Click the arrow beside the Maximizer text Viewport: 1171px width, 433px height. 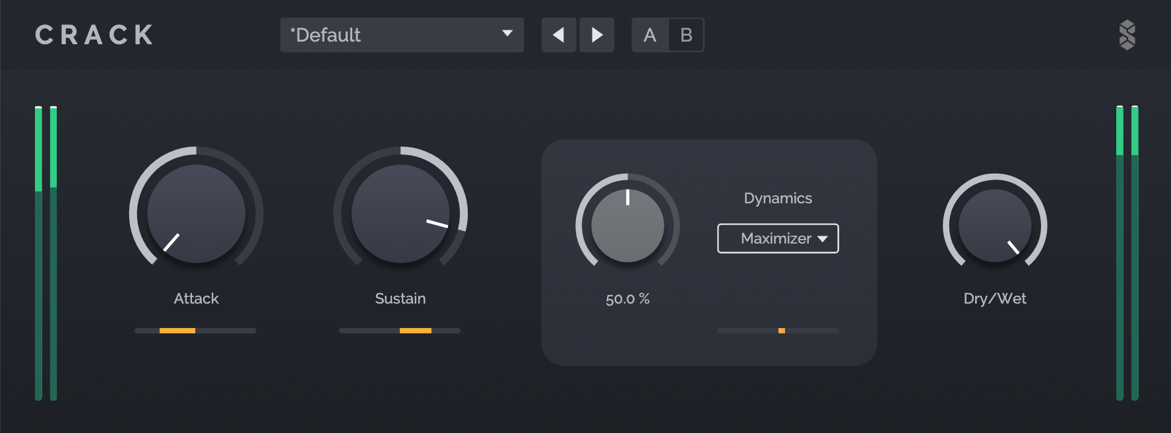point(823,239)
